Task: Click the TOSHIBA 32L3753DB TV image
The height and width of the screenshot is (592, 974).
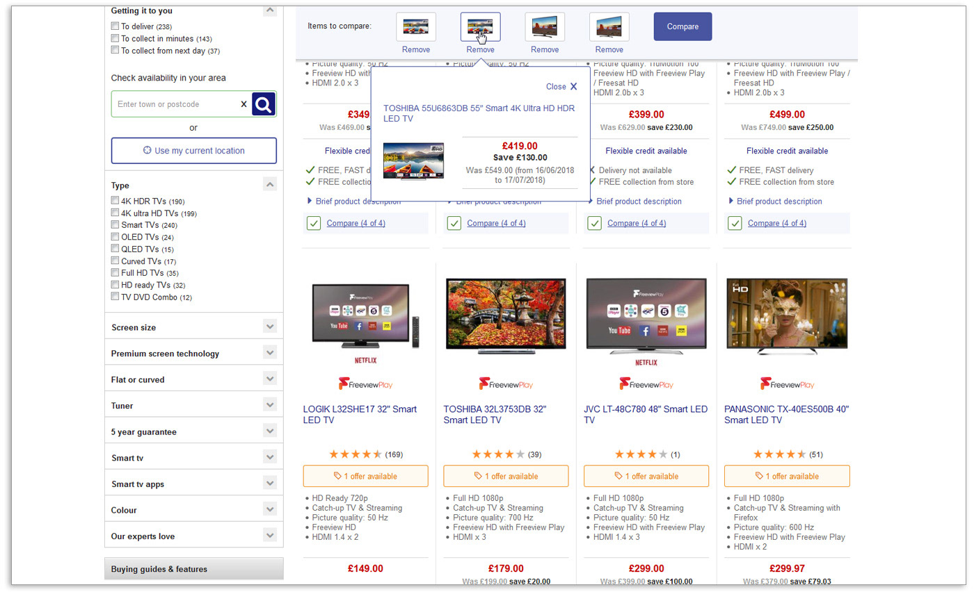Action: pyautogui.click(x=506, y=316)
